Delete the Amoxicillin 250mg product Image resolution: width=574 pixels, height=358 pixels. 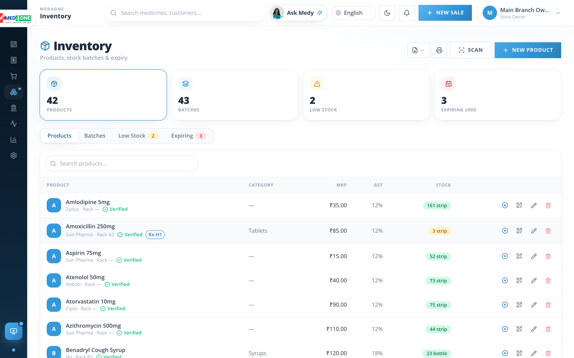pos(548,231)
